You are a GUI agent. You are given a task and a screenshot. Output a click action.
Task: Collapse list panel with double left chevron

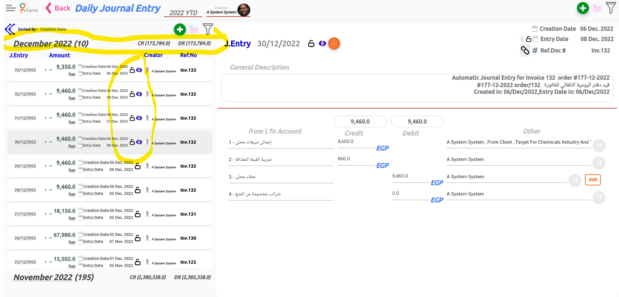tap(10, 29)
